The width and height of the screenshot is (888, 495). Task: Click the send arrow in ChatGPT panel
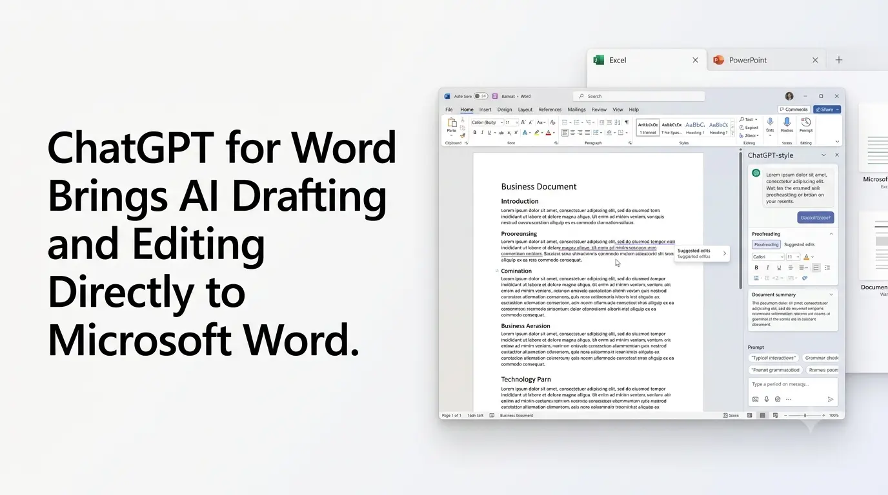(x=831, y=399)
